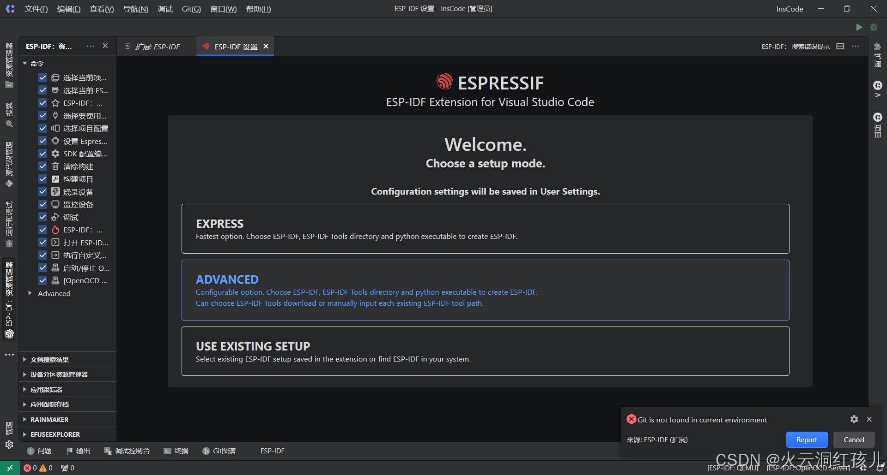Open the Git图谱 panel tab
The width and height of the screenshot is (887, 475).
point(219,451)
